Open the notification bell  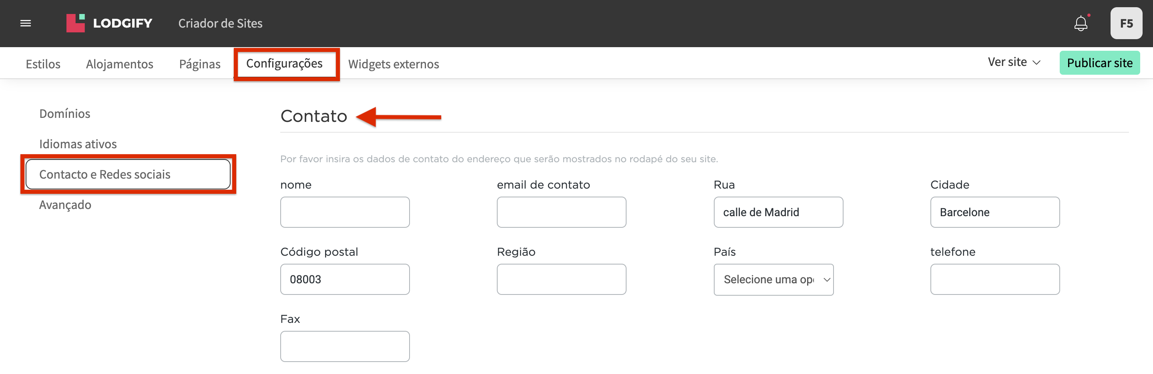1082,23
